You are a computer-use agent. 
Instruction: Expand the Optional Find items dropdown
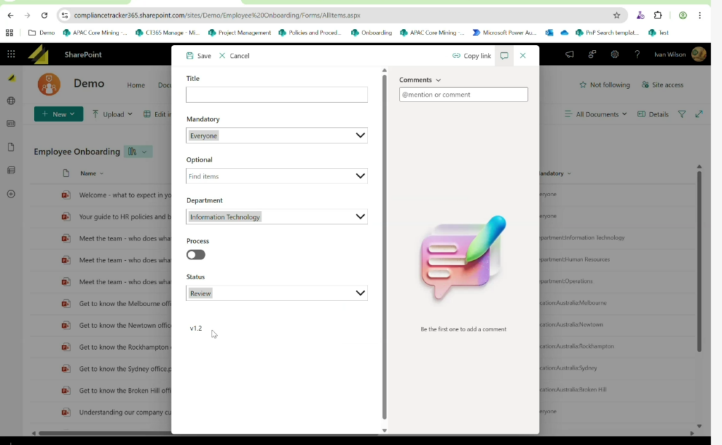pyautogui.click(x=360, y=176)
